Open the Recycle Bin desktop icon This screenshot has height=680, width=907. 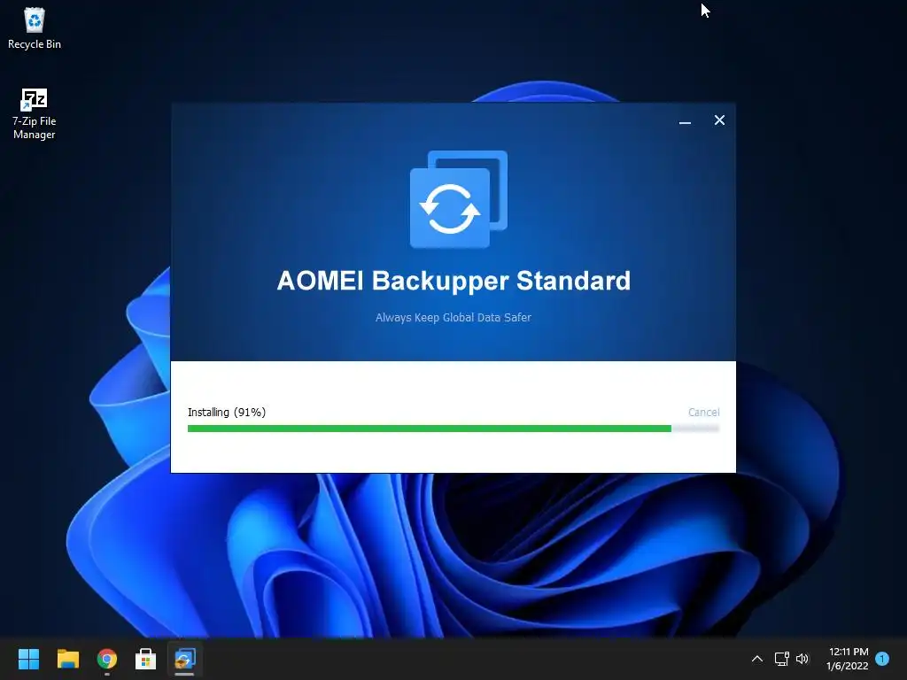point(35,27)
